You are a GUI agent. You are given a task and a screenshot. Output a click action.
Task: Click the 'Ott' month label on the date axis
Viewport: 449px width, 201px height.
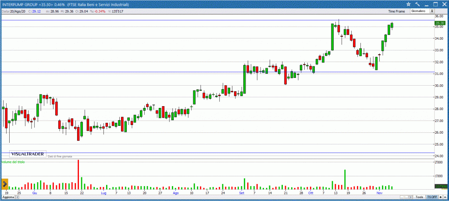[311, 193]
